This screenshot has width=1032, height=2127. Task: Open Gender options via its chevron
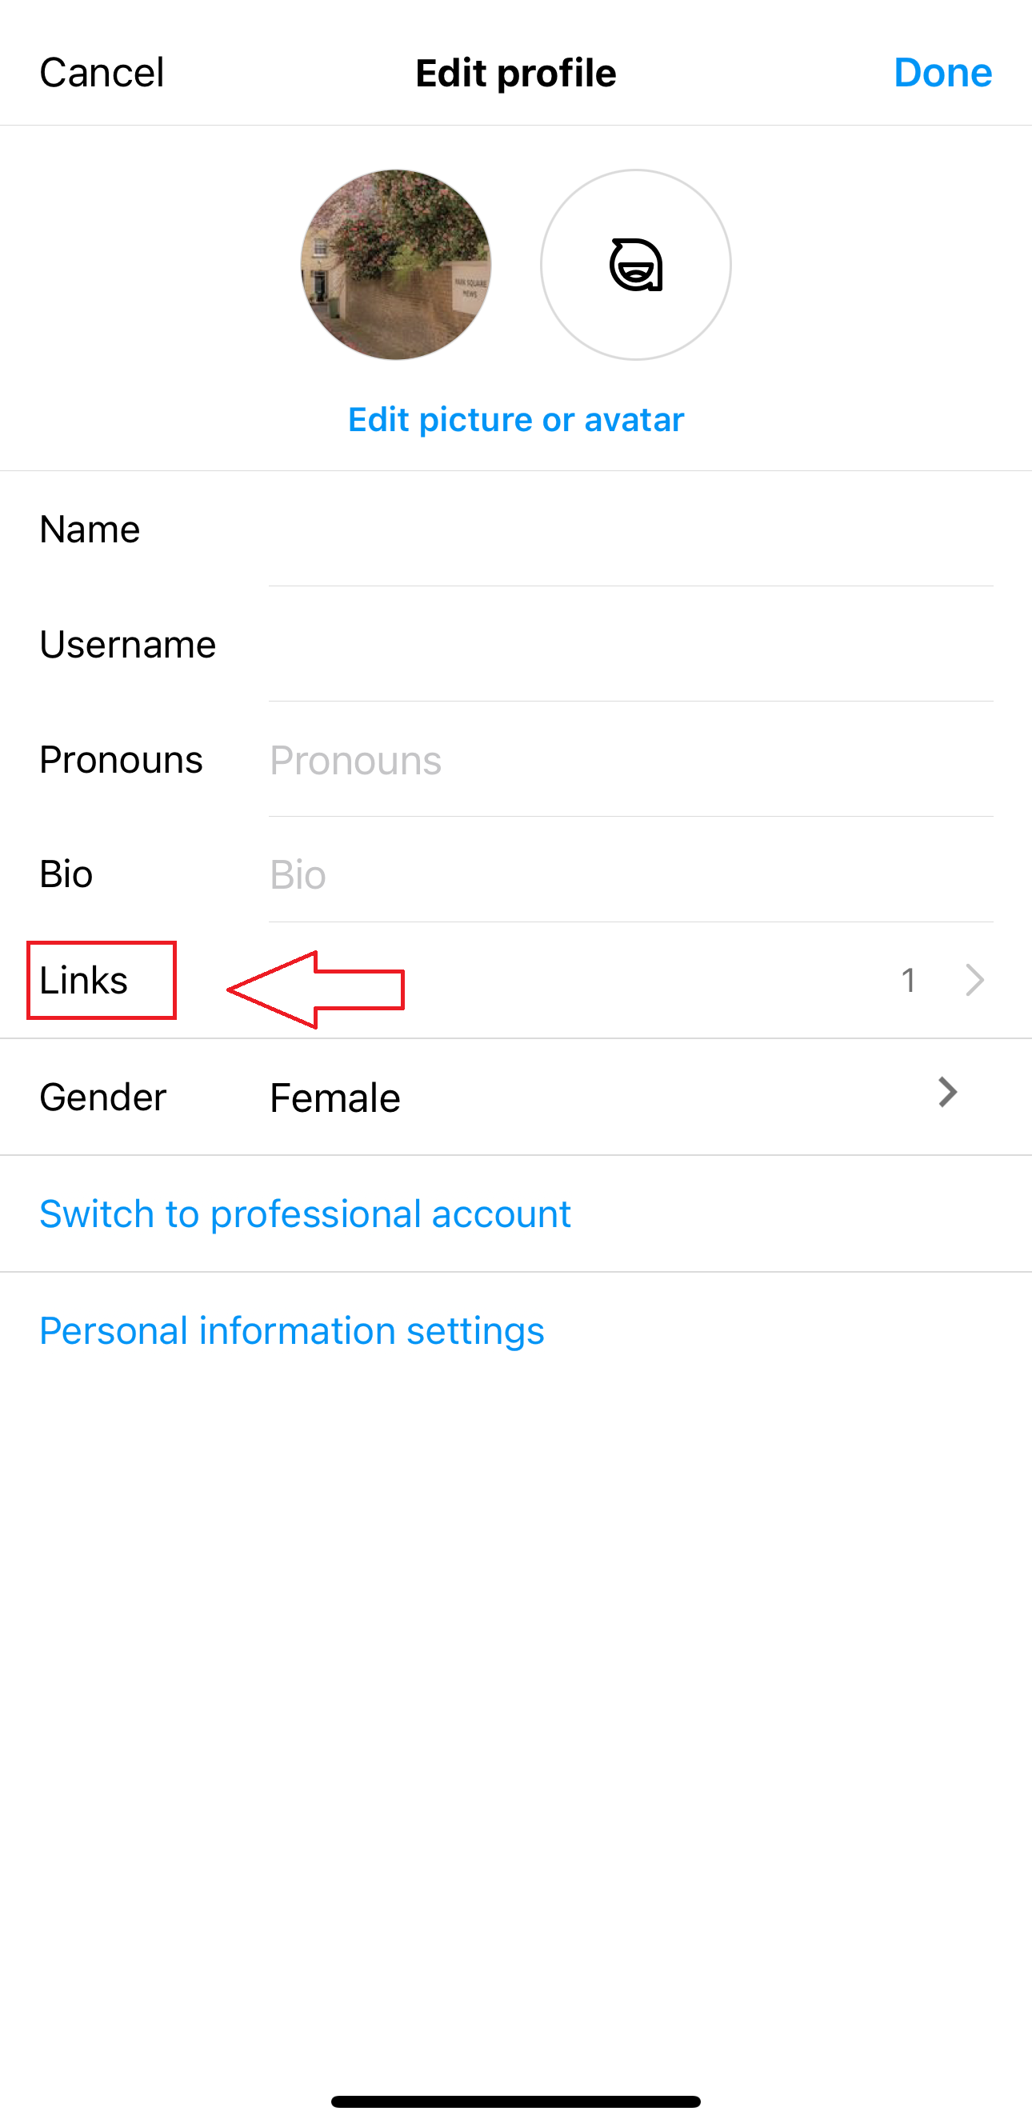(947, 1093)
